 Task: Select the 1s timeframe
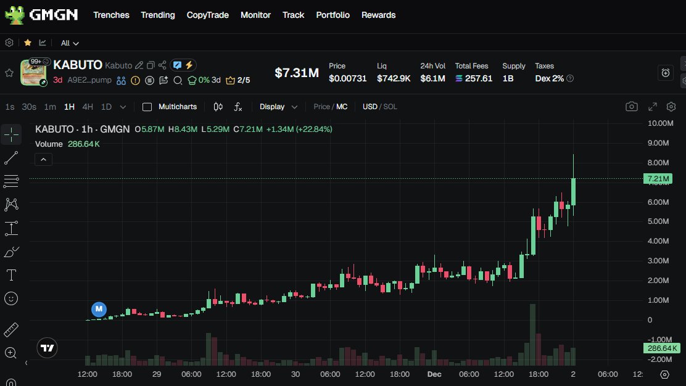coord(10,107)
